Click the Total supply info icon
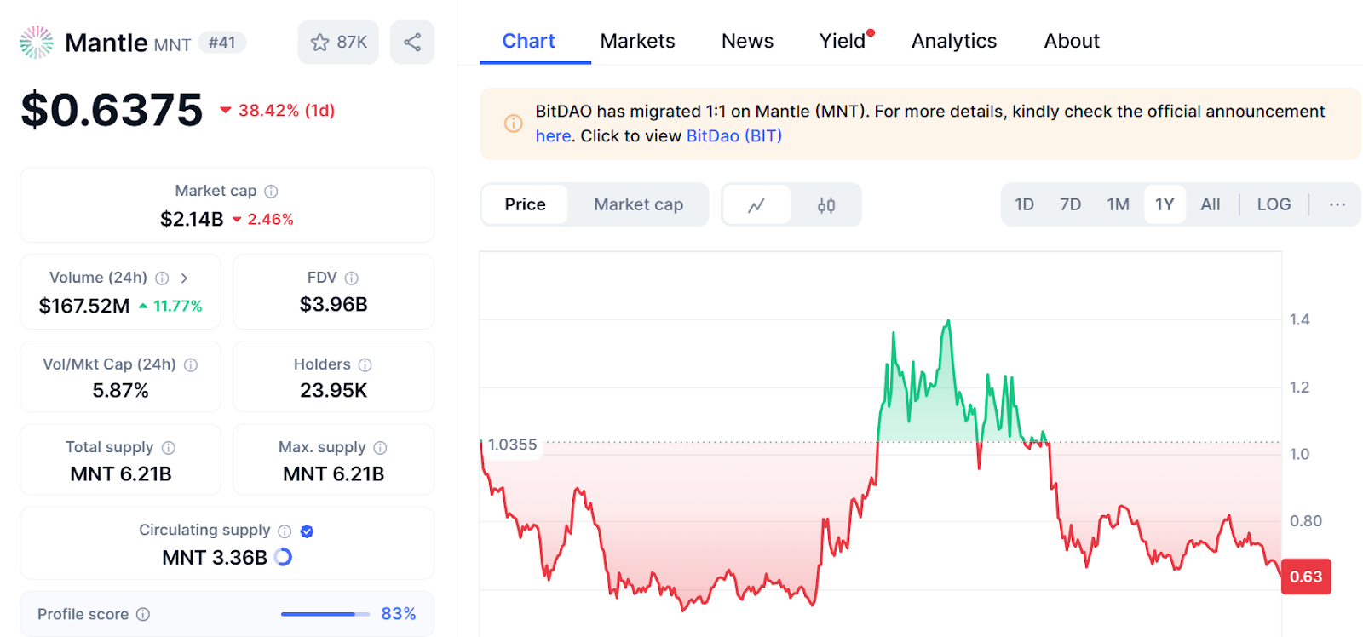Screen dimensions: 1363x637 coord(169,447)
